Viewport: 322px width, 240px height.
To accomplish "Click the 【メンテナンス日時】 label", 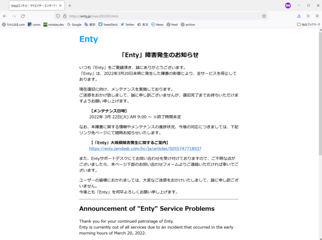I will pyautogui.click(x=109, y=111).
